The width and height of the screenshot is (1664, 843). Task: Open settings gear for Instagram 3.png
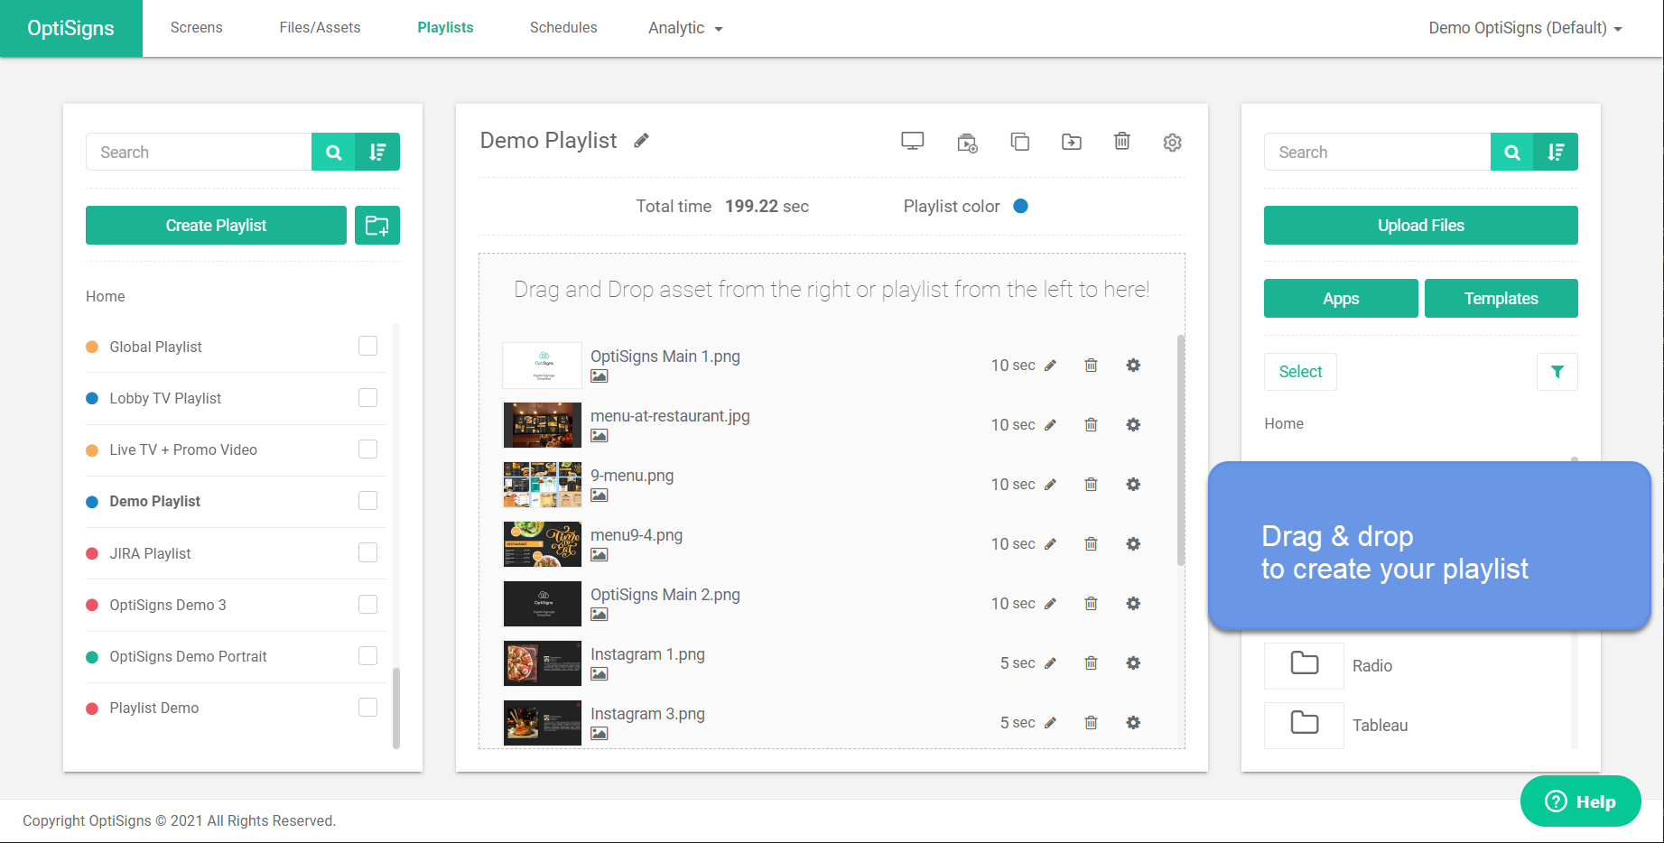[x=1133, y=723]
